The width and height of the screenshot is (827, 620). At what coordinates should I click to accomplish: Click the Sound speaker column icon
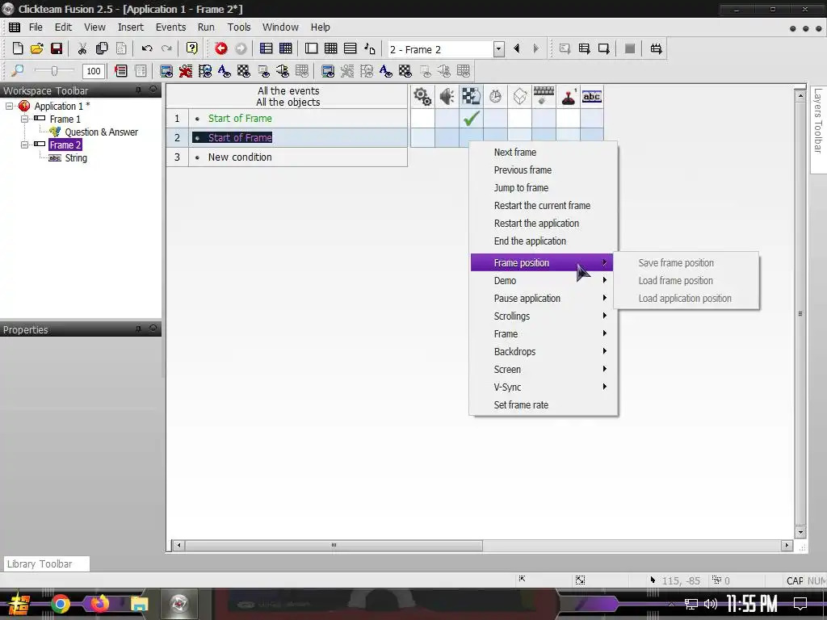point(447,97)
